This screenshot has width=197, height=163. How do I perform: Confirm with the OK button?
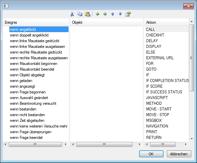(151, 154)
